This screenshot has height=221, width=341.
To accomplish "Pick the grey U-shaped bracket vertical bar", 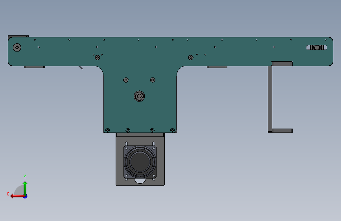I will [x=270, y=99].
